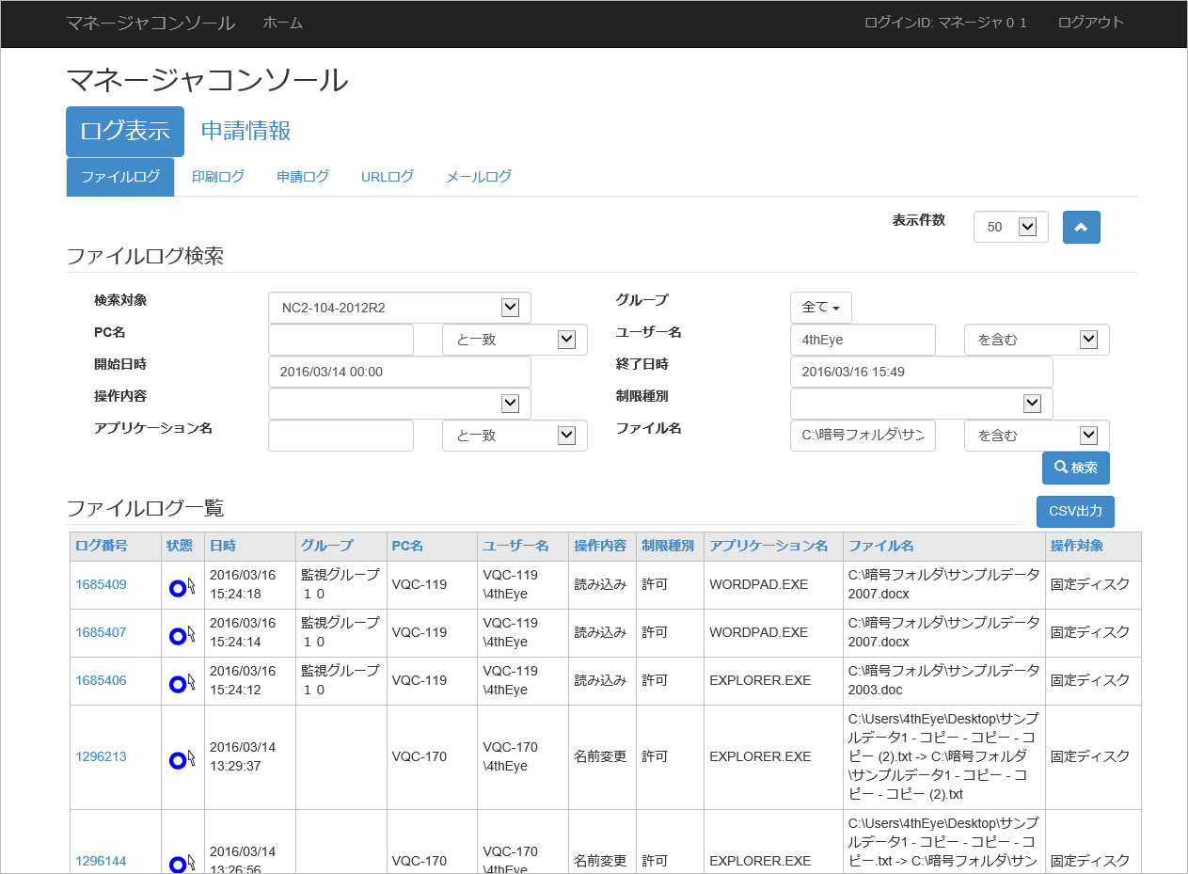
Task: Open 表示件数 dropdown showing 50
Action: click(1011, 227)
